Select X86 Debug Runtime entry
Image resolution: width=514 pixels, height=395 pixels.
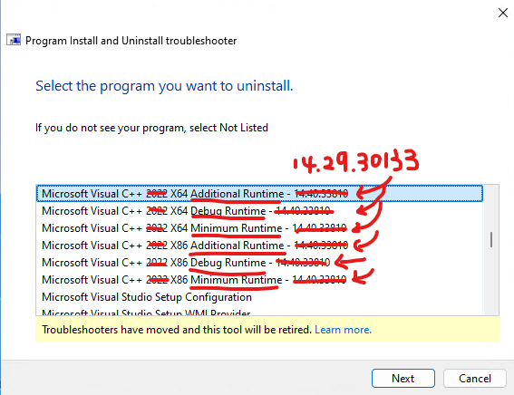pyautogui.click(x=259, y=263)
